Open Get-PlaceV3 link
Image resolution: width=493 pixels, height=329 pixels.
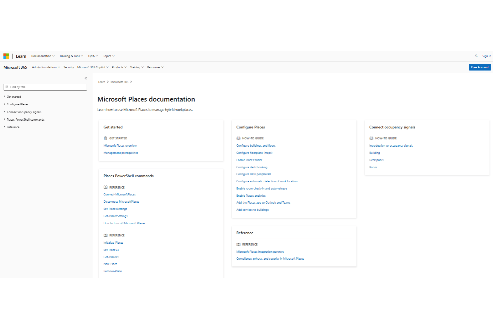coord(111,257)
